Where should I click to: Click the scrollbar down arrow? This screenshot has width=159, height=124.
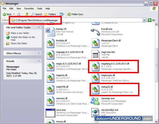156,121
